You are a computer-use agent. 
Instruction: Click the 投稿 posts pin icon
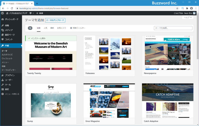pos(2,25)
